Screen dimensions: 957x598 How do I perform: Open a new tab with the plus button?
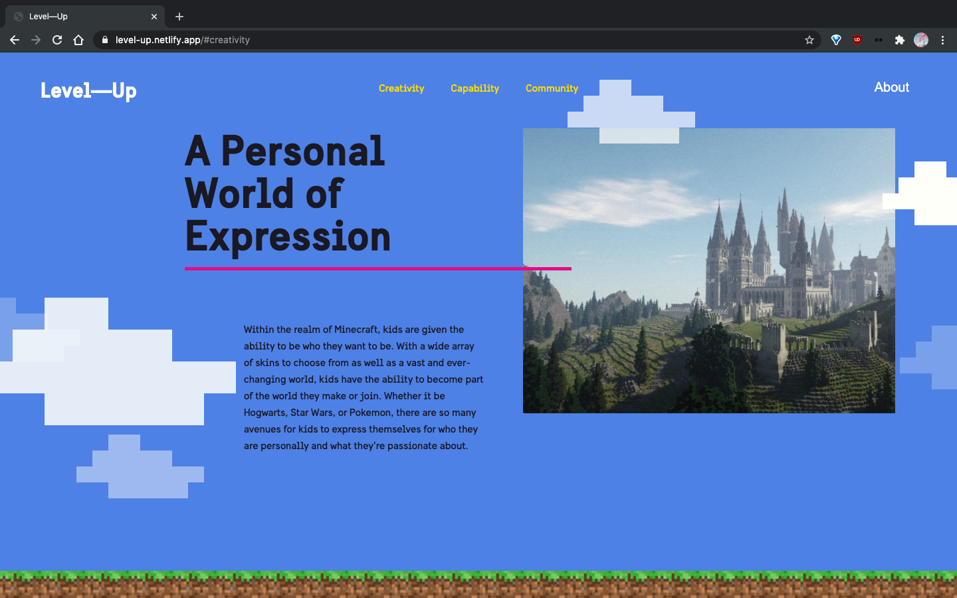pyautogui.click(x=179, y=17)
